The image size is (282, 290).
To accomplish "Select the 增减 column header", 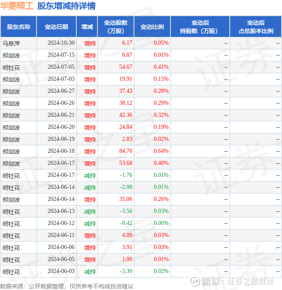I will [87, 27].
